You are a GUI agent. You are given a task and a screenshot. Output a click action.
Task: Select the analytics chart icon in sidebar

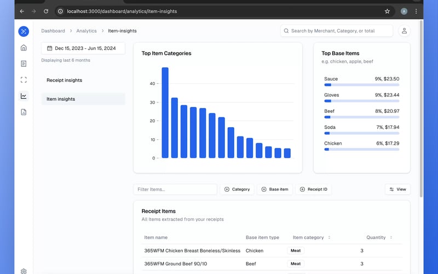[24, 96]
